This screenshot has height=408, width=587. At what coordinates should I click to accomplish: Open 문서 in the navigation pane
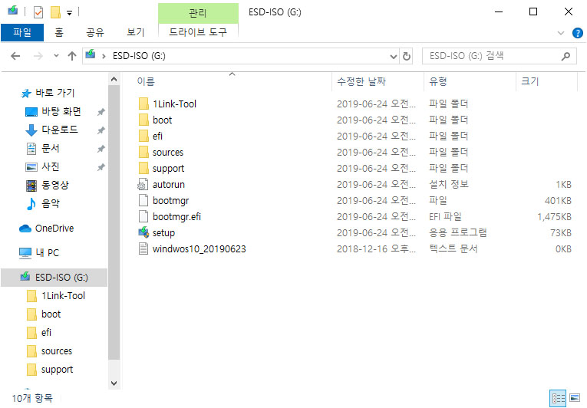point(50,148)
